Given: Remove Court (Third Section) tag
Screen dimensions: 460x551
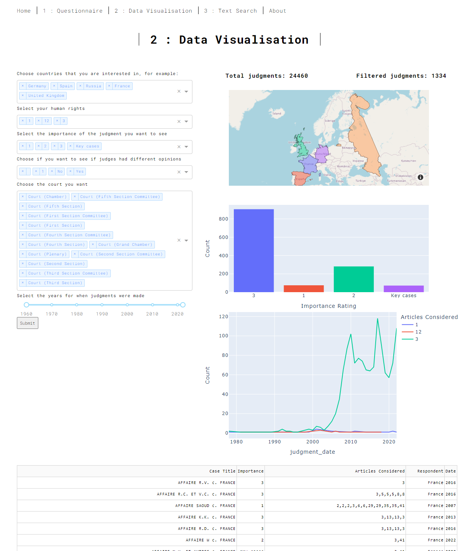Looking at the screenshot, I should coord(23,283).
